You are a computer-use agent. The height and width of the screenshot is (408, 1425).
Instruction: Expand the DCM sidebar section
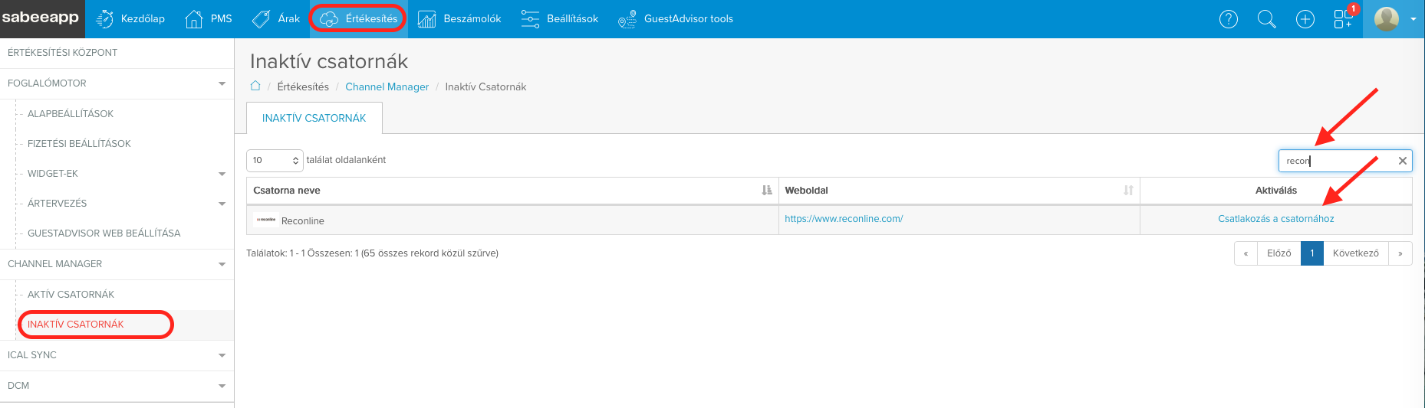[222, 386]
